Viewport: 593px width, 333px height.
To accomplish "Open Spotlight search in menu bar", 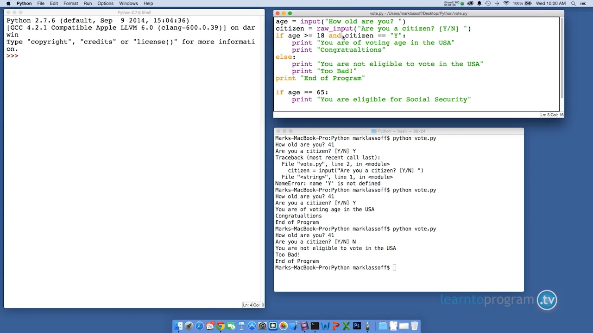I will coord(574,3).
